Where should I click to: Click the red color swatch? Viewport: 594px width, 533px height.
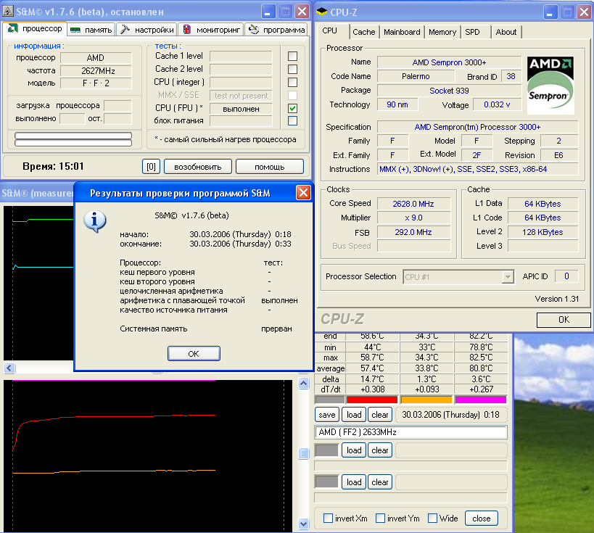(x=372, y=400)
